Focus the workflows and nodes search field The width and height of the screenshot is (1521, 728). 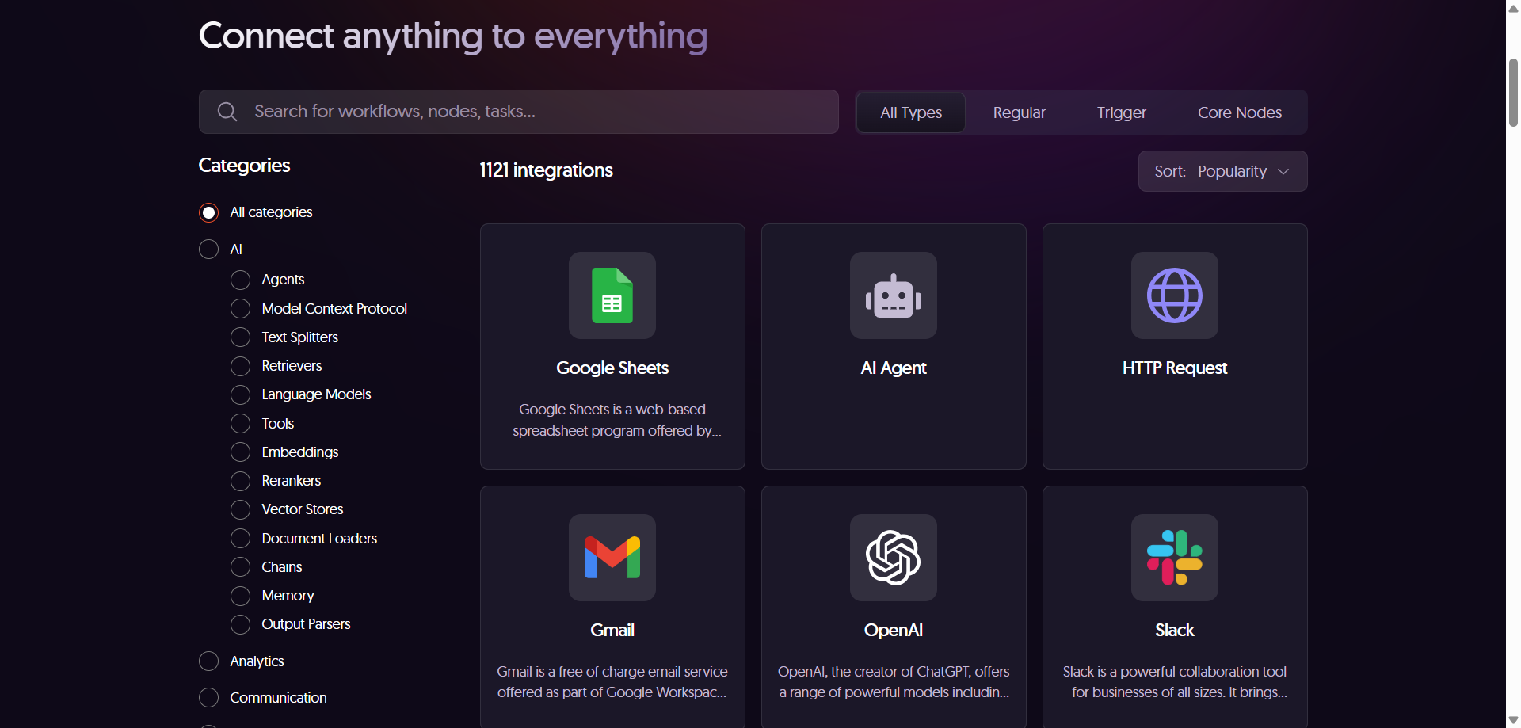(519, 112)
